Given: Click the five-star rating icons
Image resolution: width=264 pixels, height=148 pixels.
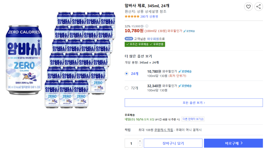Looking at the screenshot, I should (132, 16).
